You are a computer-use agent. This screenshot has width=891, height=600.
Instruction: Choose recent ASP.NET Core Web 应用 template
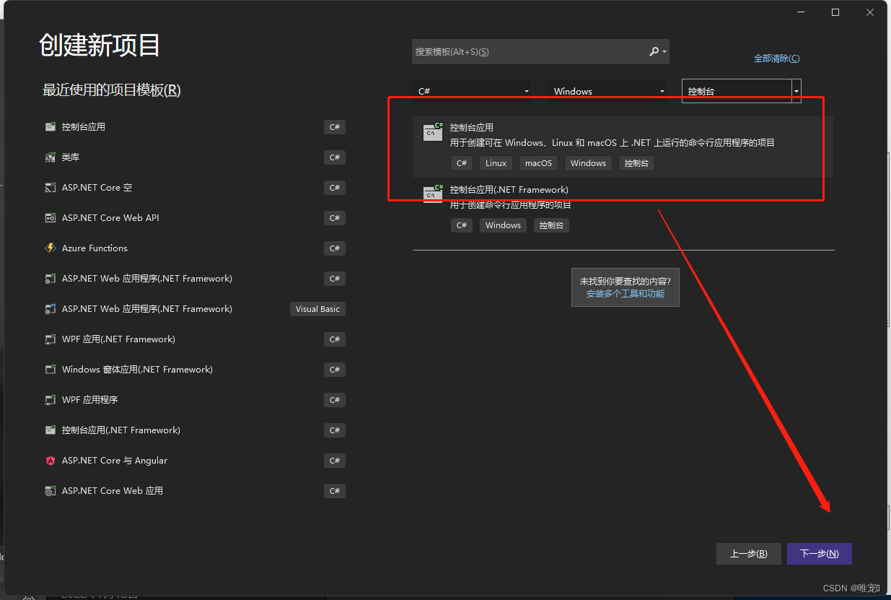tap(194, 491)
